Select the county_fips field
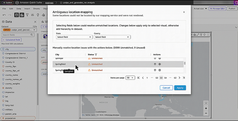Image resolution: width=238 pixels, height=121 pixels. point(11,67)
